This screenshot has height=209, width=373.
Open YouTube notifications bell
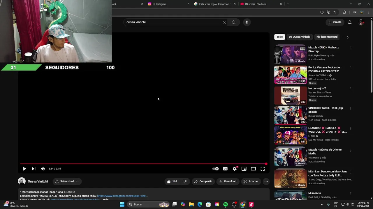coord(350,22)
